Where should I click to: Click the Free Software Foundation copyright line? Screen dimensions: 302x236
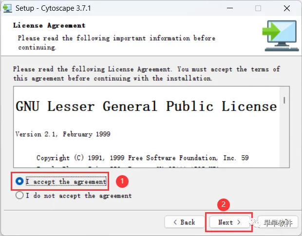click(143, 158)
